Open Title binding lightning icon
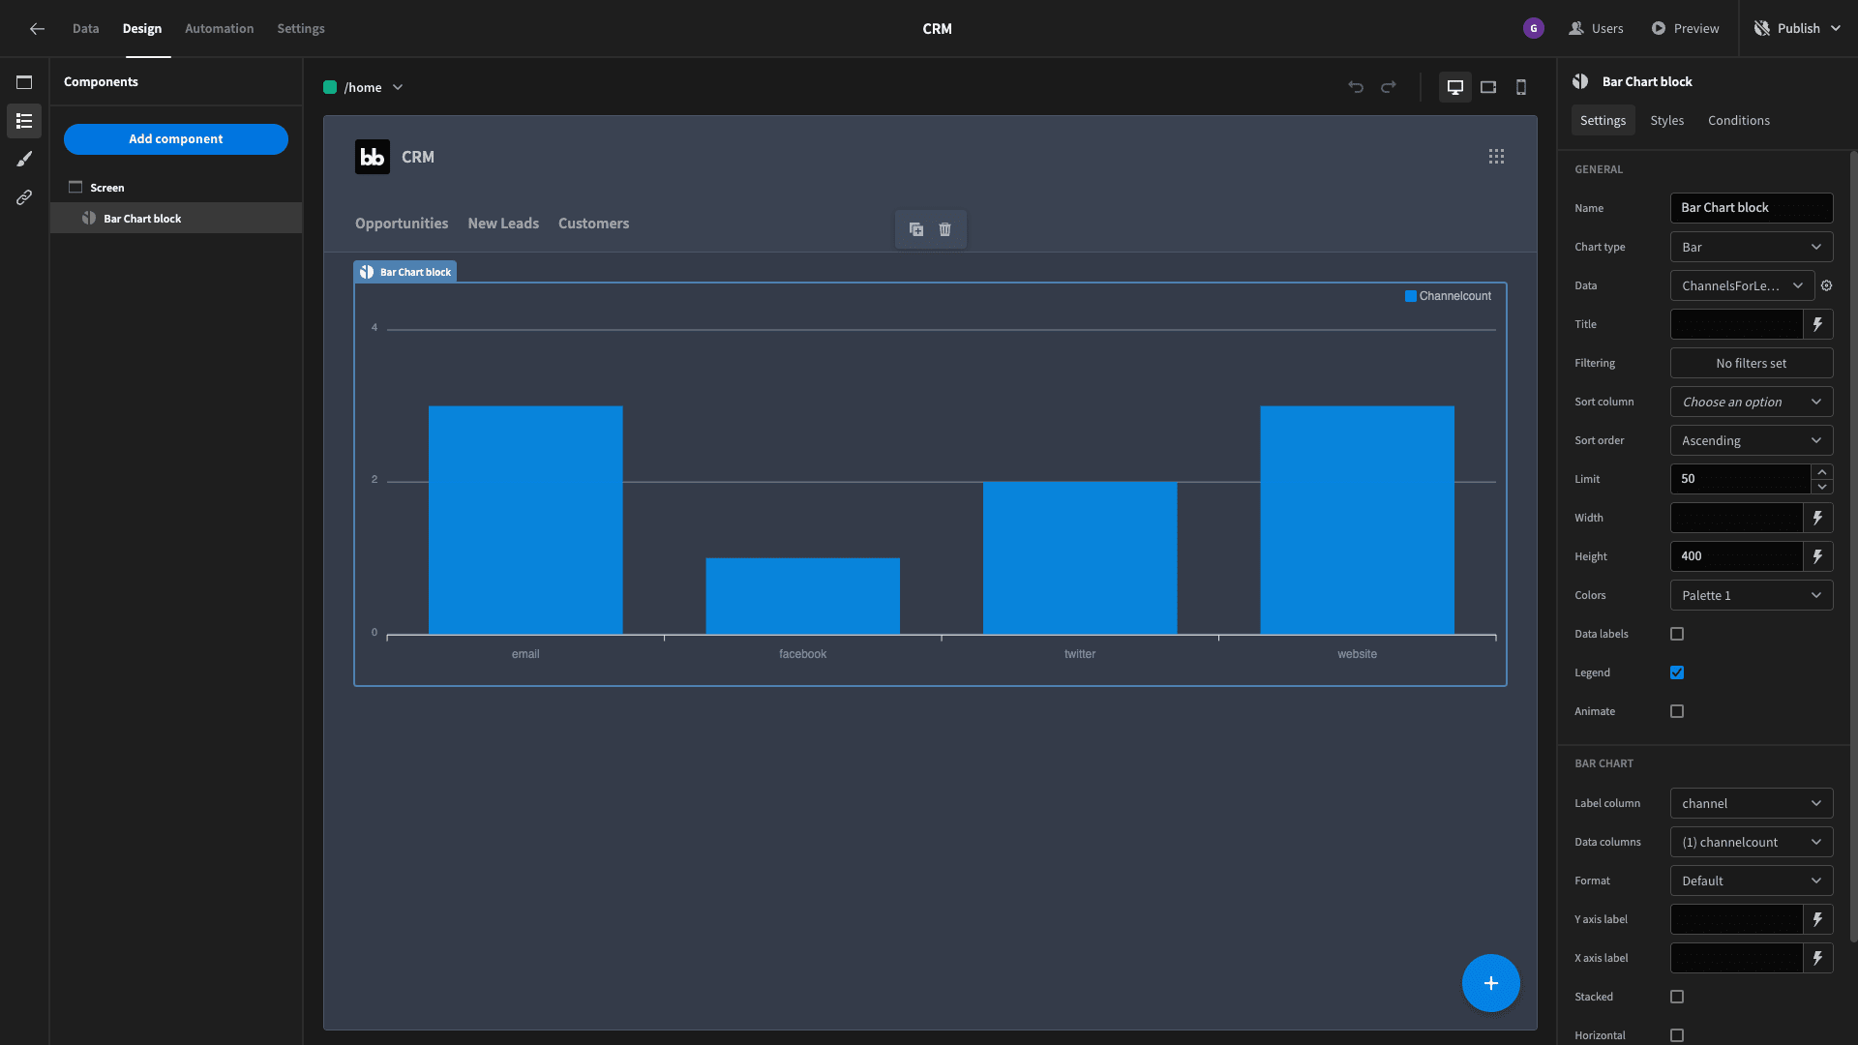This screenshot has height=1045, width=1858. 1818,324
